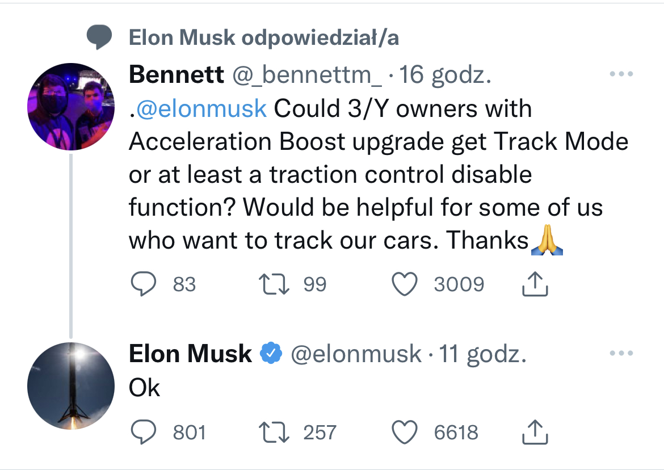Open more options on Bennett's tweet

pyautogui.click(x=621, y=74)
